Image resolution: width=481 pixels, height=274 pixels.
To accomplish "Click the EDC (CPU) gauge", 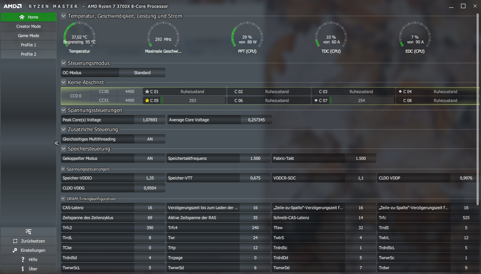I will click(x=415, y=37).
